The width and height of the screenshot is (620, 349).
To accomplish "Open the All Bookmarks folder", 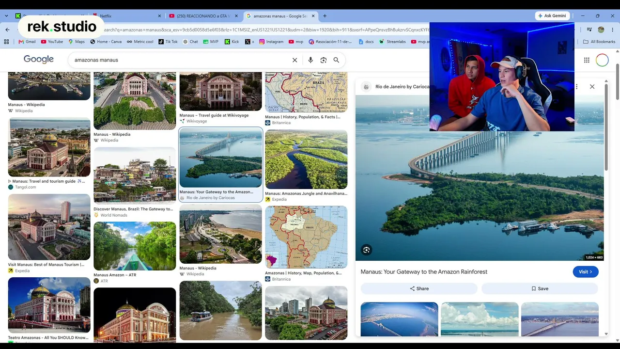I will click(599, 42).
